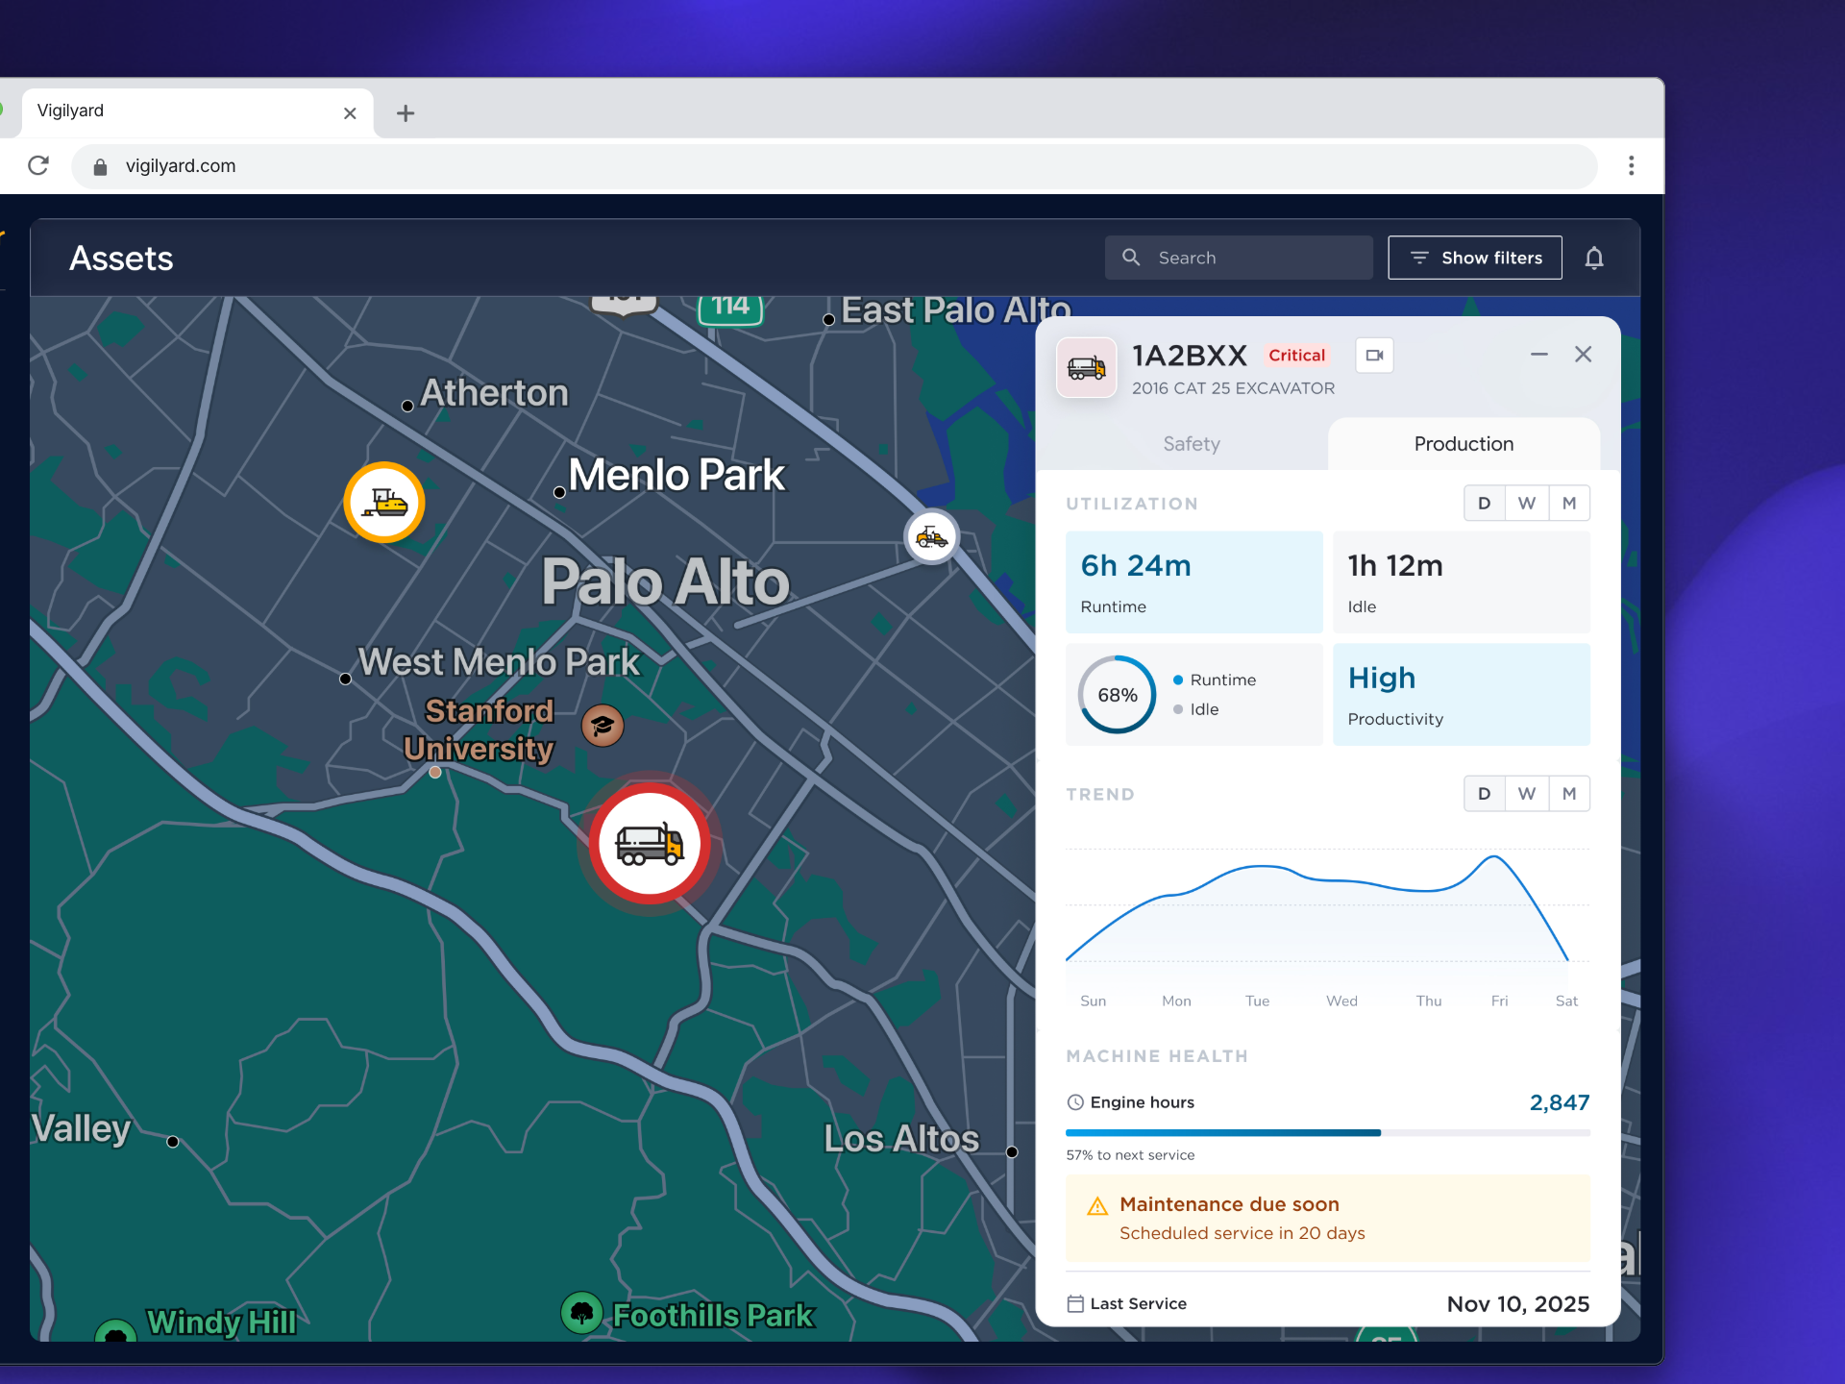Click the 1h 12m Idle card

pyautogui.click(x=1462, y=582)
